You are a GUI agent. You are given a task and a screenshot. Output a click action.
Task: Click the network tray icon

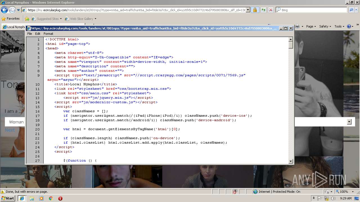327,198
